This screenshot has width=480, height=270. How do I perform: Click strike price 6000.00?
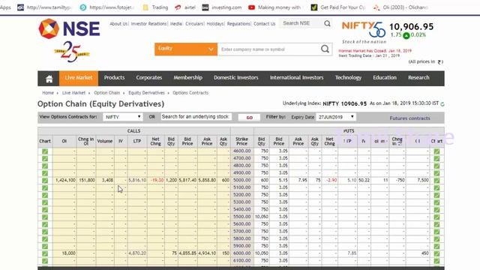[241, 253]
